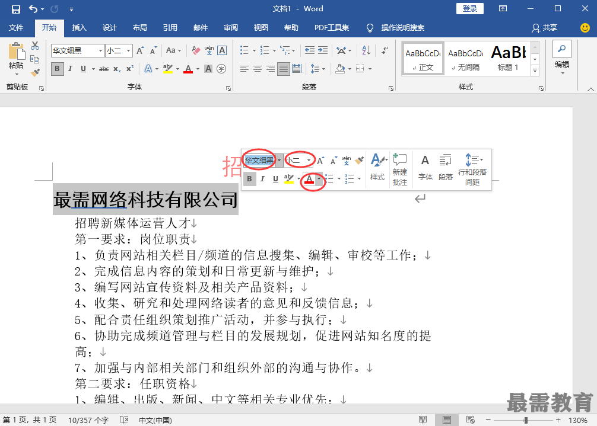Click the 登录 sign-in button
This screenshot has width=597, height=426.
pyautogui.click(x=470, y=9)
